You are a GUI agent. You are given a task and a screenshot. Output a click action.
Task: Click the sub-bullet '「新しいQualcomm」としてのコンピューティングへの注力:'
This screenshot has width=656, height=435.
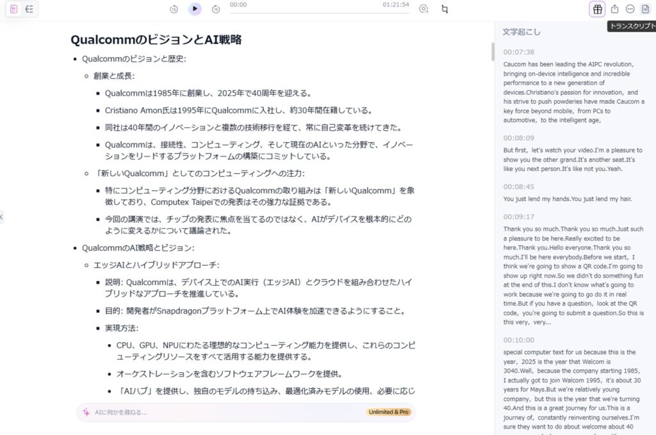tap(199, 173)
